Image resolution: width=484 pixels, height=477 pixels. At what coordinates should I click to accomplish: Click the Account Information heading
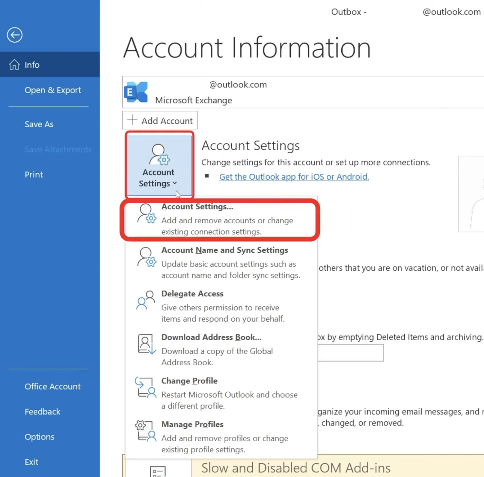pyautogui.click(x=247, y=47)
